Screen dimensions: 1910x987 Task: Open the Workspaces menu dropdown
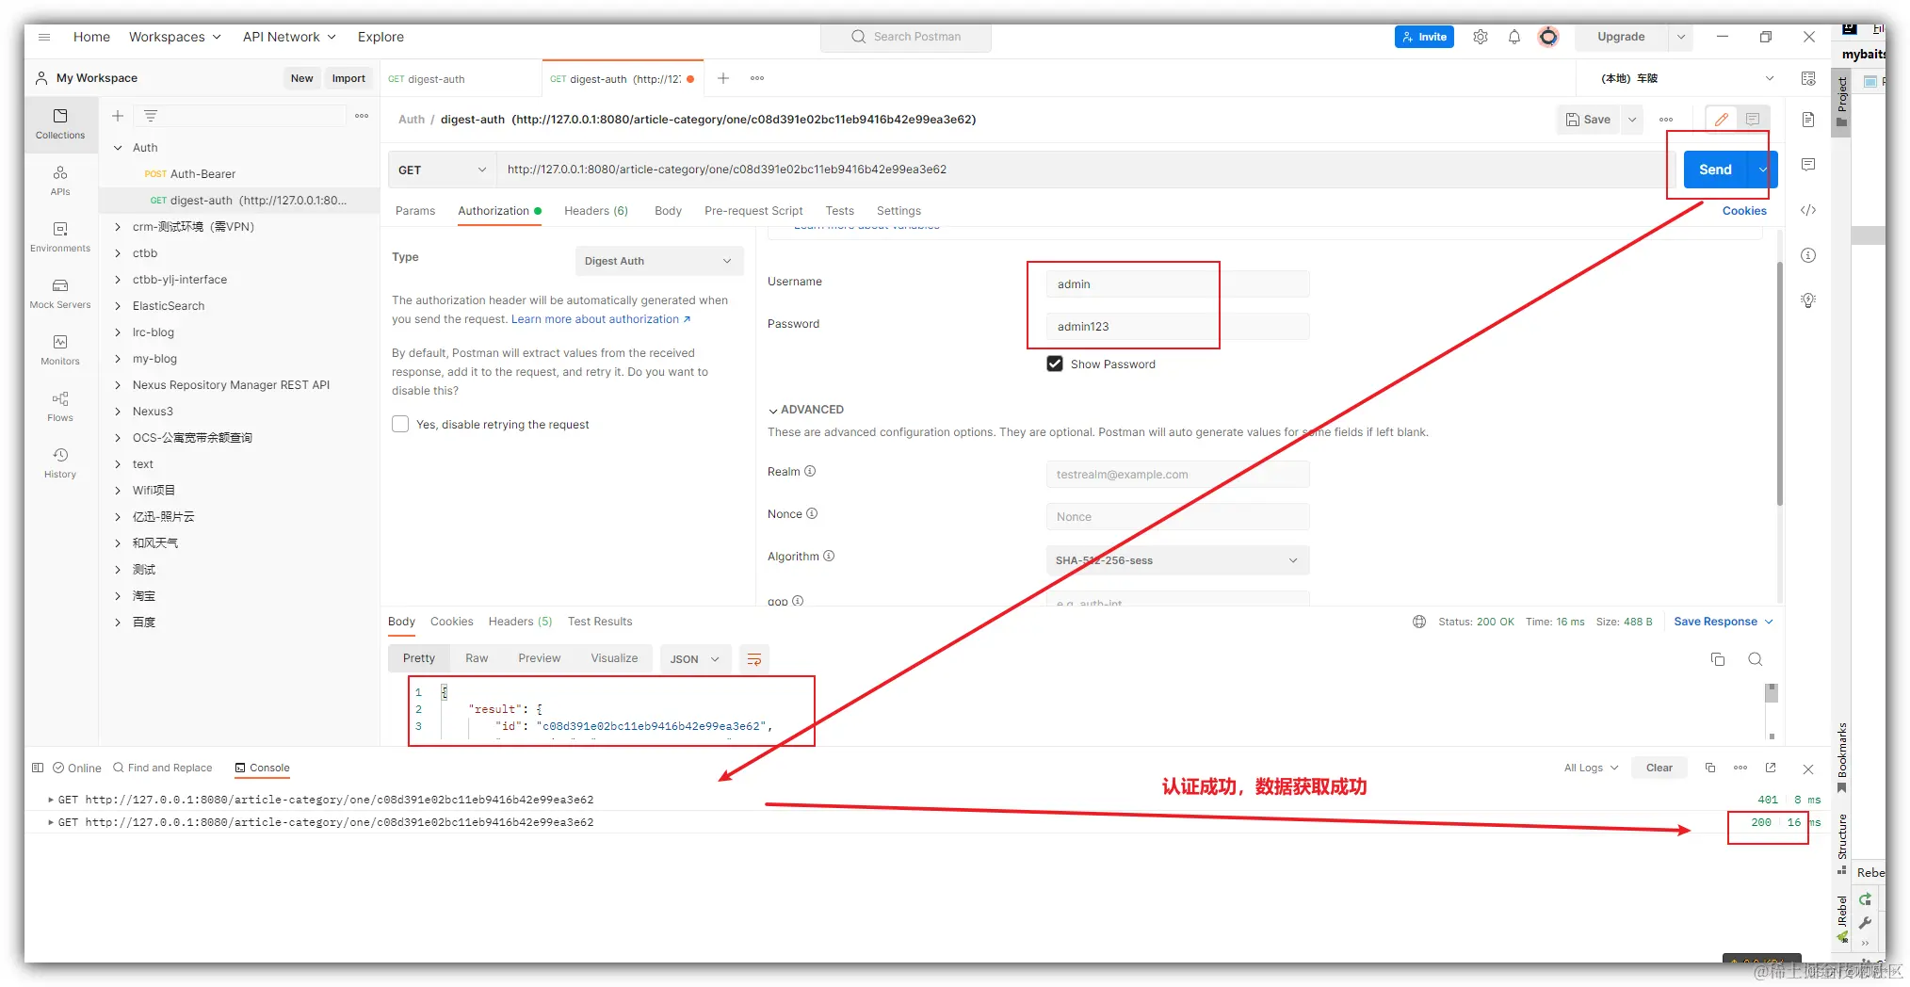coord(175,37)
